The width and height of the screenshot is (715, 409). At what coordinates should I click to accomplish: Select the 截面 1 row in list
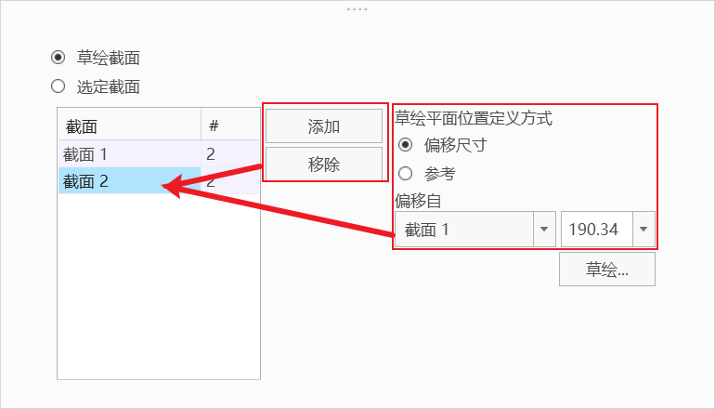pyautogui.click(x=159, y=153)
